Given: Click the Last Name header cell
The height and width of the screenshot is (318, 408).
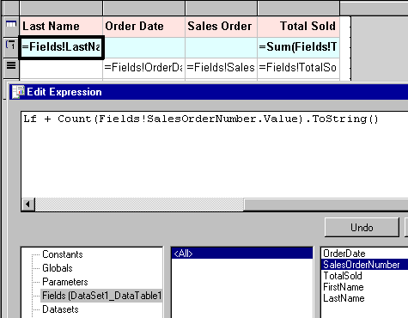Looking at the screenshot, I should click(61, 27).
